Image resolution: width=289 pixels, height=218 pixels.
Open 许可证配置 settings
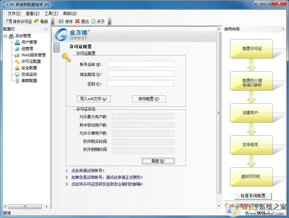click(31, 61)
